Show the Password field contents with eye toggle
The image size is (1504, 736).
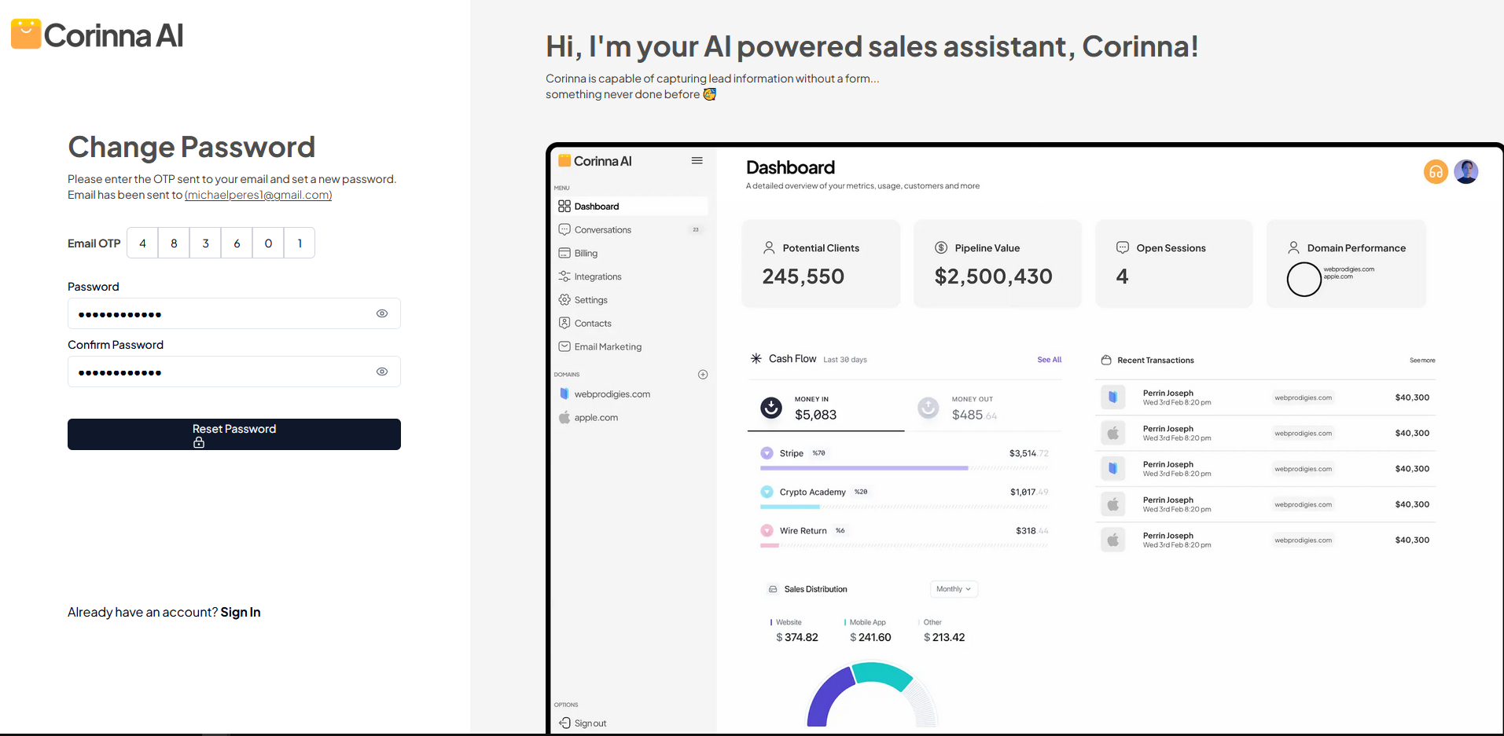pyautogui.click(x=382, y=313)
